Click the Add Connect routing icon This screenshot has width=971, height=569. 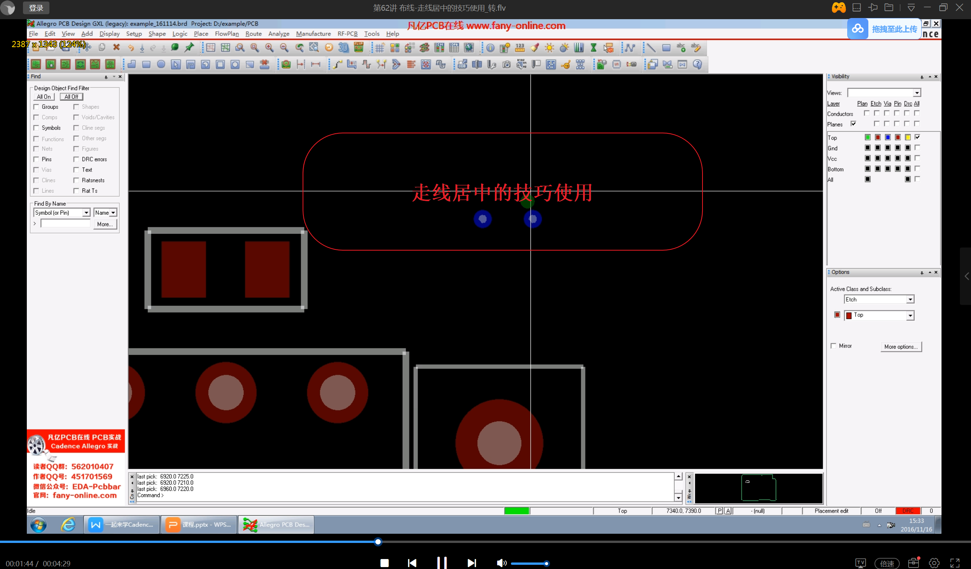(x=337, y=64)
